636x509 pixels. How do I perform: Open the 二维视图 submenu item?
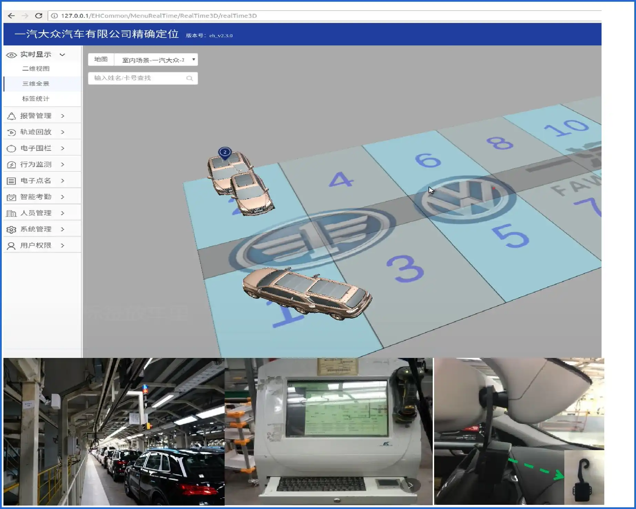click(x=36, y=68)
